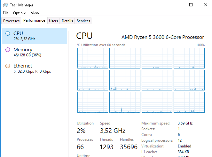Click the bottom-left CPU core graph

93,102
